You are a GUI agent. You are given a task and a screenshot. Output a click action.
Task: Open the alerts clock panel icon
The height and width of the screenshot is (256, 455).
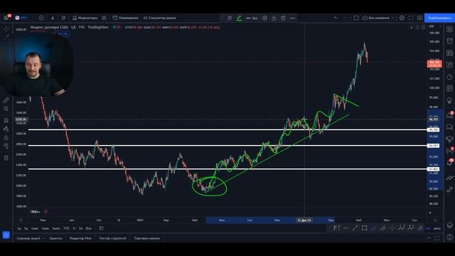449,41
